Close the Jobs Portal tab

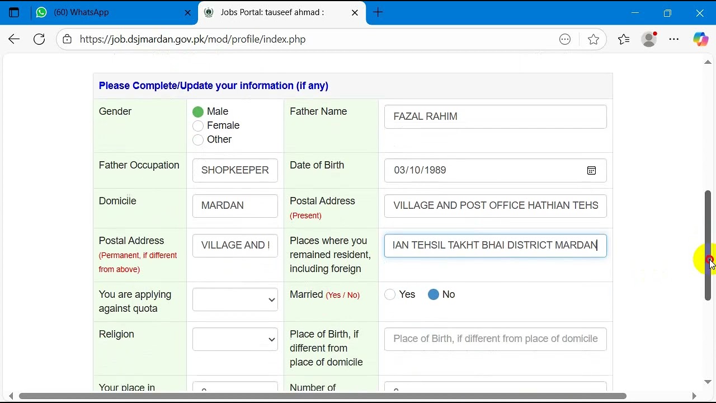pos(355,12)
